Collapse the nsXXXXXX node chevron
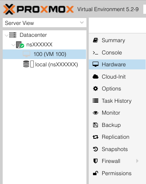The height and width of the screenshot is (184, 146). pyautogui.click(x=13, y=45)
